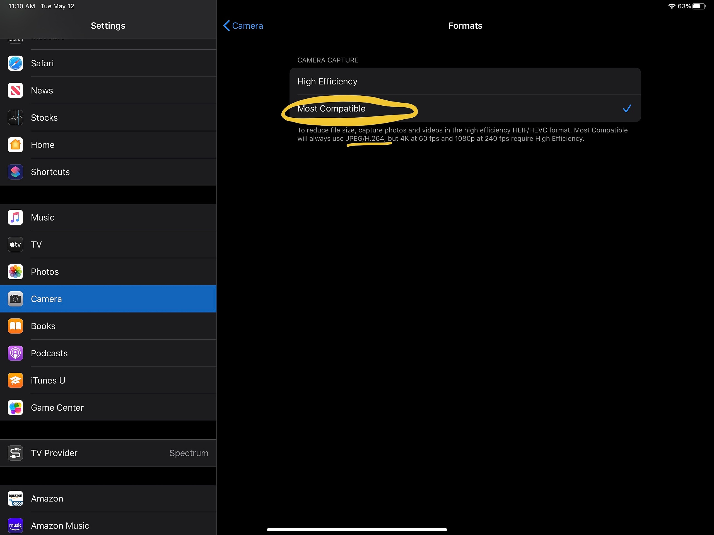Tap the CAMERA CAPTURE section header
Viewport: 714px width, 535px height.
click(328, 60)
